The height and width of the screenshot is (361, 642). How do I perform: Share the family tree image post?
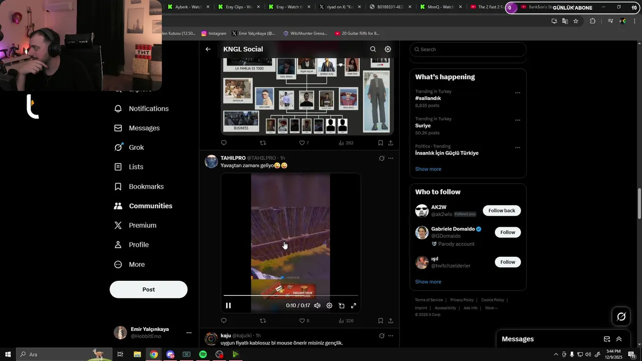click(x=391, y=143)
